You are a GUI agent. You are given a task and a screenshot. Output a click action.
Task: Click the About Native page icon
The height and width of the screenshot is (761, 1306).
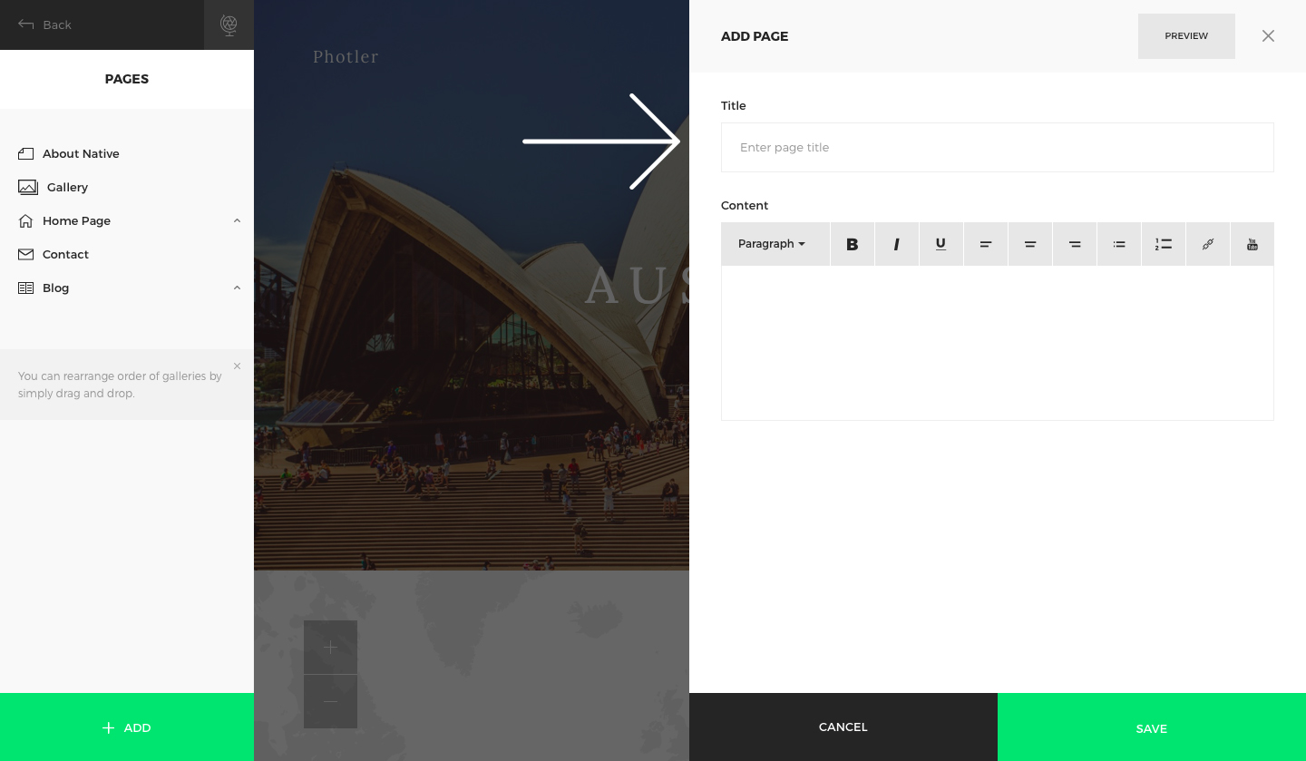pyautogui.click(x=25, y=153)
